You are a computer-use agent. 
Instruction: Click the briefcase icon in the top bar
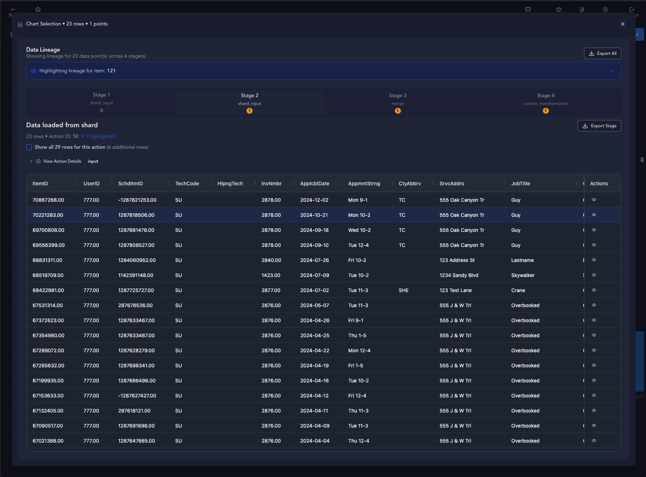pyautogui.click(x=528, y=9)
